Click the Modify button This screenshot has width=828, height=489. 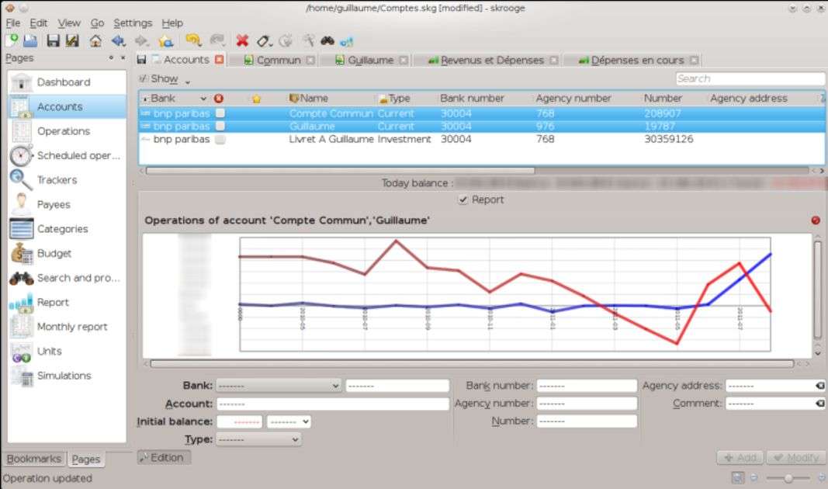pyautogui.click(x=795, y=458)
